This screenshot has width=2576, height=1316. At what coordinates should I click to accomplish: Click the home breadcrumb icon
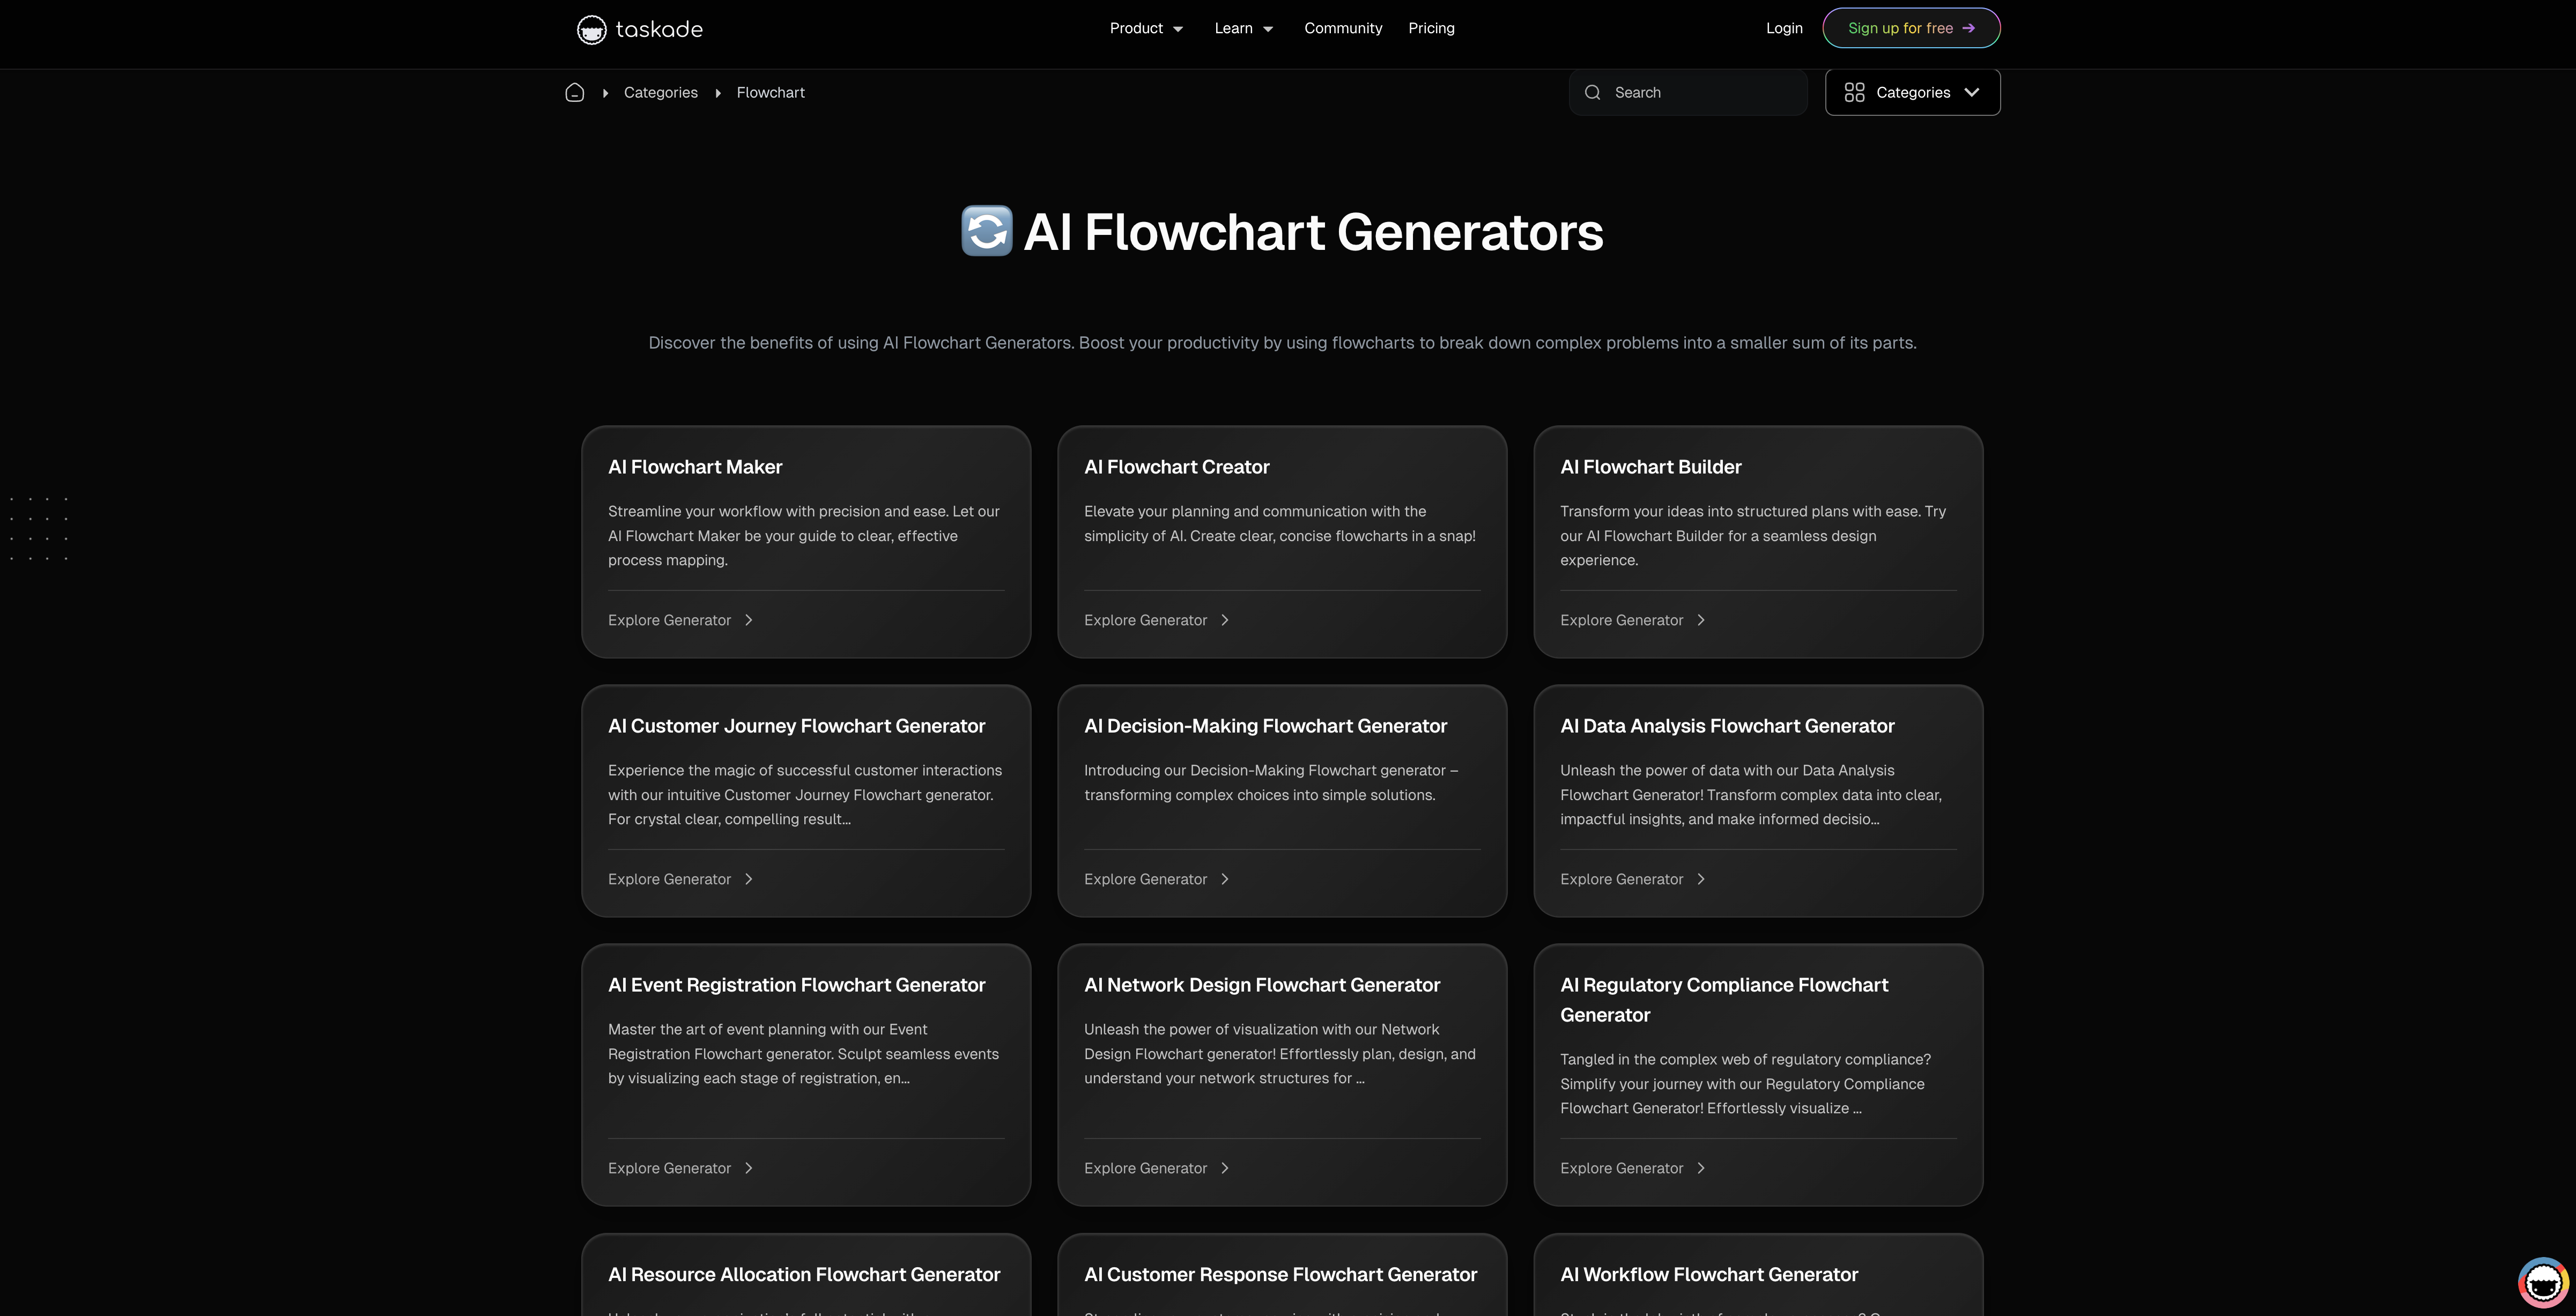pos(574,92)
